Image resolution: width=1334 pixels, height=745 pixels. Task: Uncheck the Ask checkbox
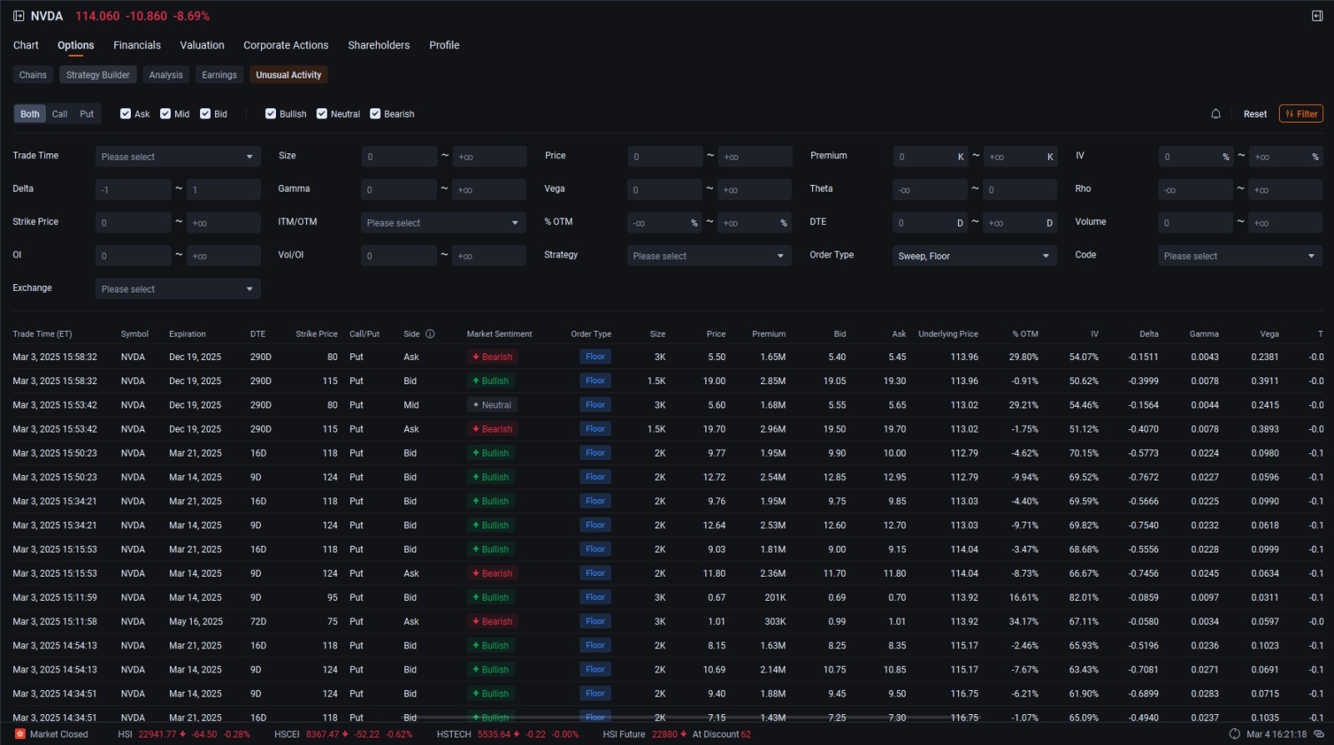125,114
